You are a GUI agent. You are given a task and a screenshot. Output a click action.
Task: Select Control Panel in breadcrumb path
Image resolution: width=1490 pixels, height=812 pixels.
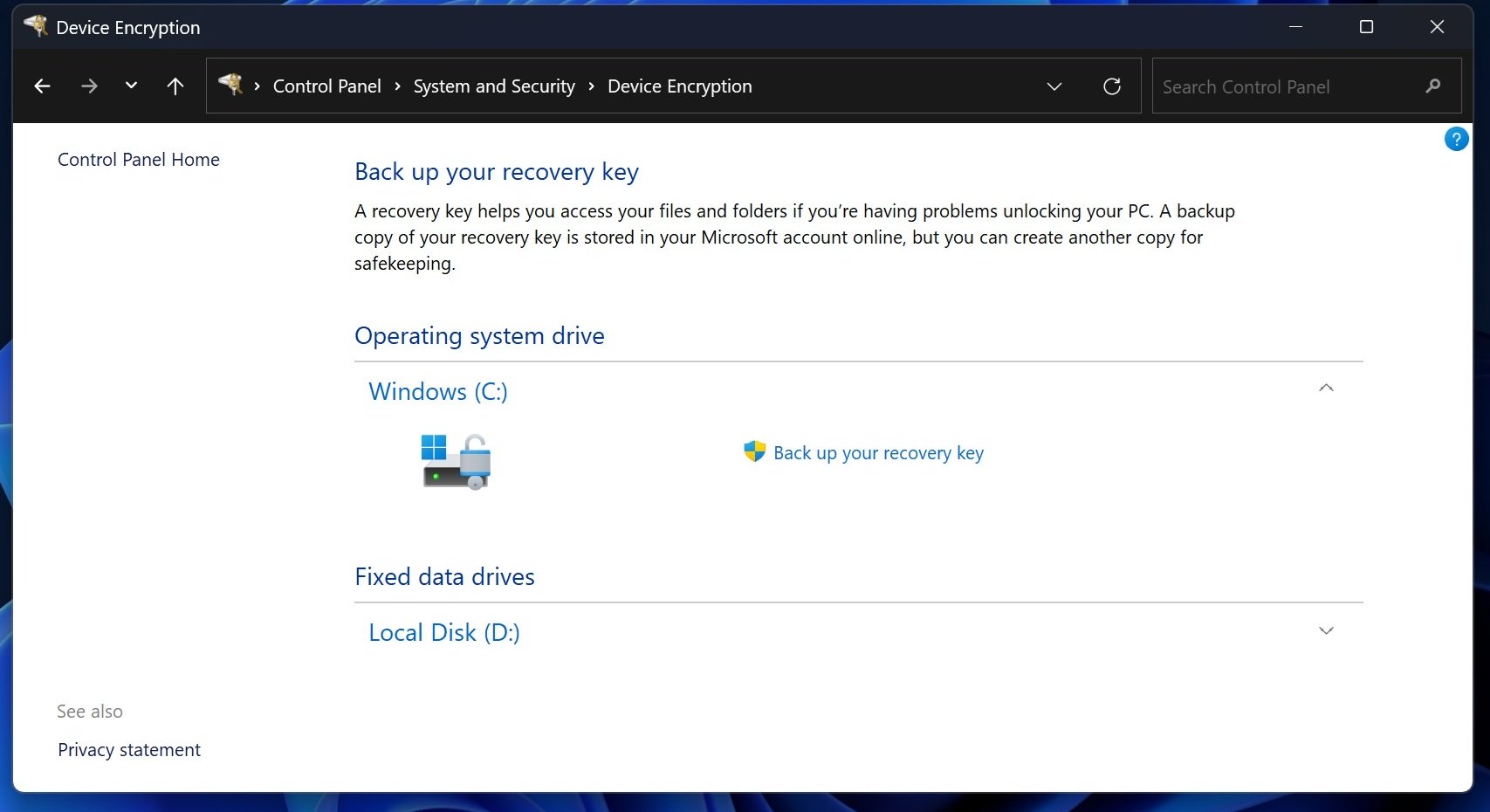click(x=326, y=86)
